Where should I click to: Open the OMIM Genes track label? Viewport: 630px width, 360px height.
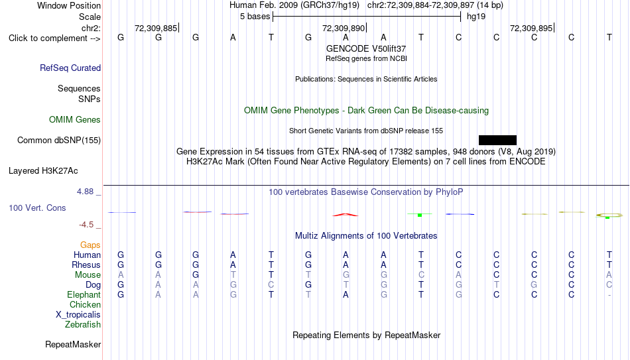(x=75, y=120)
